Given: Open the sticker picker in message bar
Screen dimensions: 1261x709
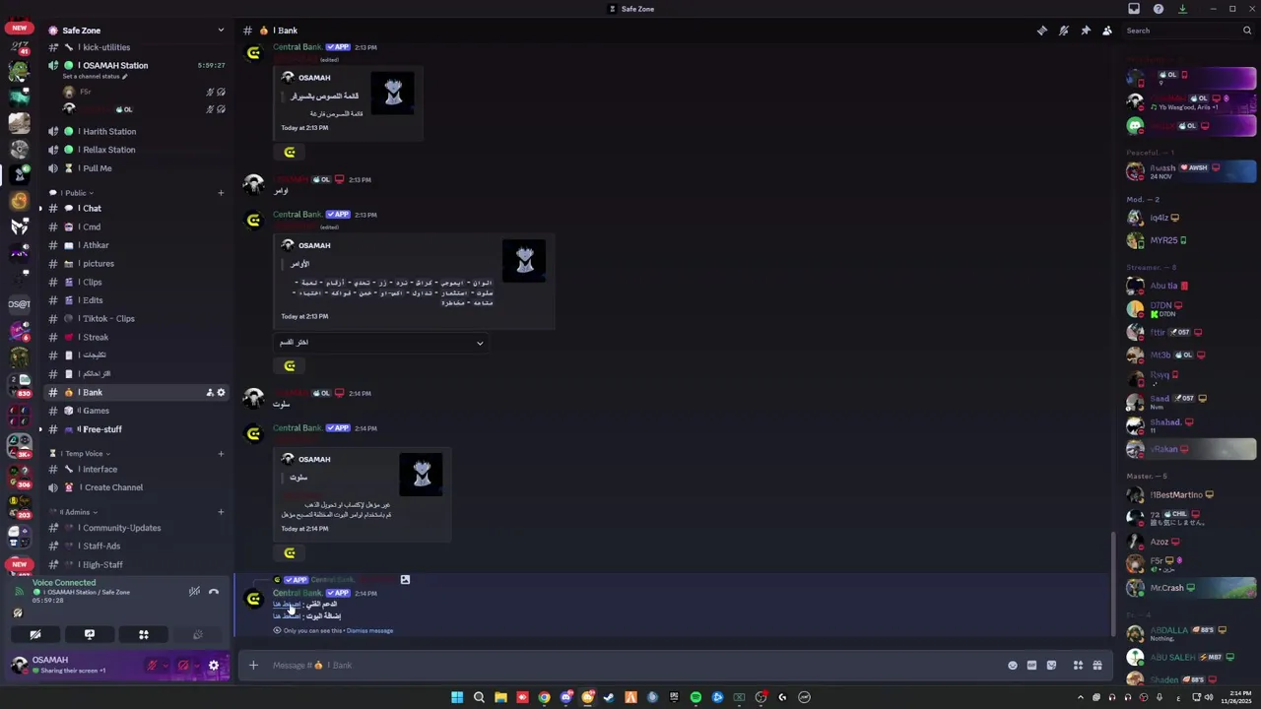Looking at the screenshot, I should 1051,666.
